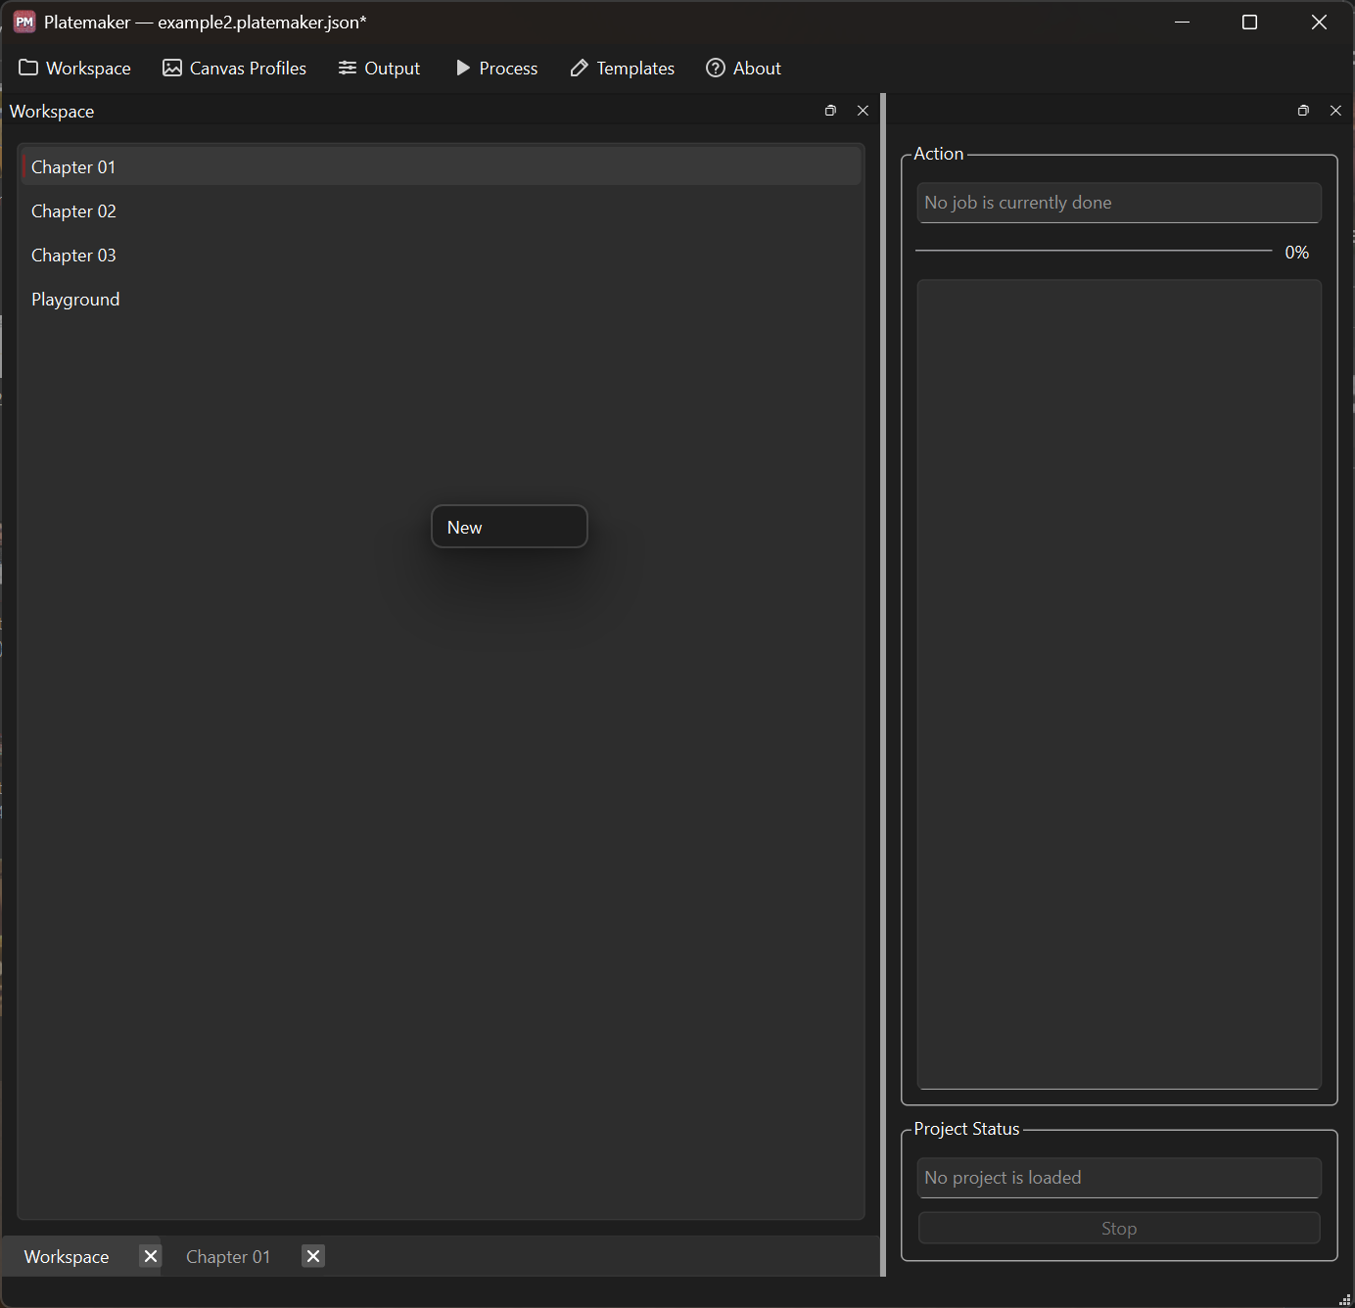Image resolution: width=1355 pixels, height=1308 pixels.
Task: Close the Chapter 01 bottom tab
Action: click(x=313, y=1256)
